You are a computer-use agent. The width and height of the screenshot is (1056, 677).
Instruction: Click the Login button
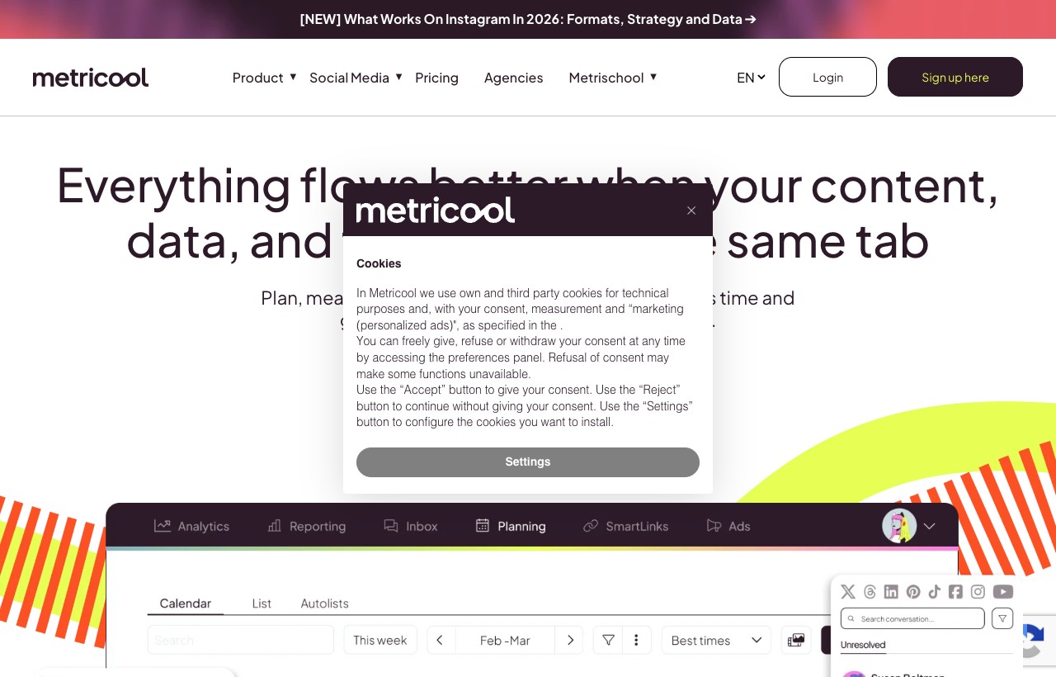click(x=827, y=77)
